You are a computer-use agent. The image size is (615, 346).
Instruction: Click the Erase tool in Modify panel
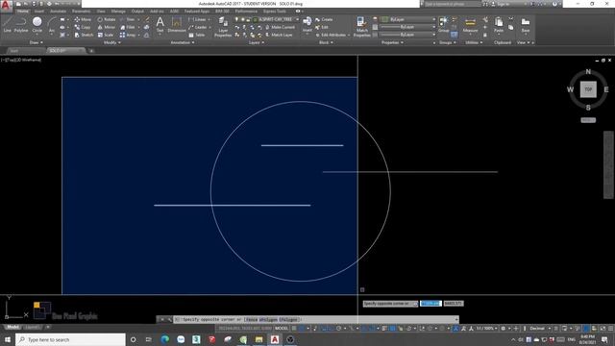pyautogui.click(x=147, y=19)
